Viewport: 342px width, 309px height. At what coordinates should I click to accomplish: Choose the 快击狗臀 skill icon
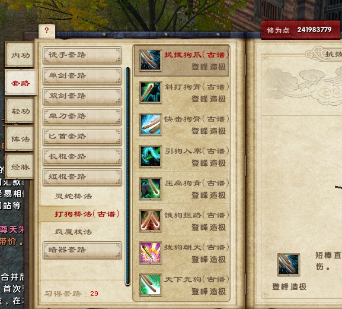(151, 124)
